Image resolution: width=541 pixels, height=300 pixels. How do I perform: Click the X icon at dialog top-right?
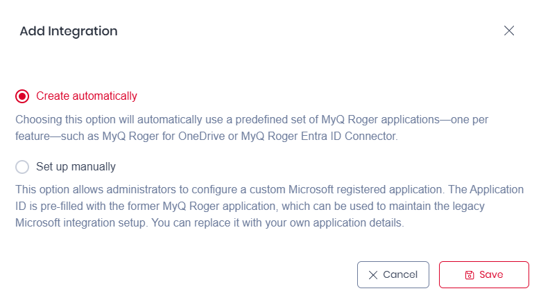pyautogui.click(x=509, y=30)
